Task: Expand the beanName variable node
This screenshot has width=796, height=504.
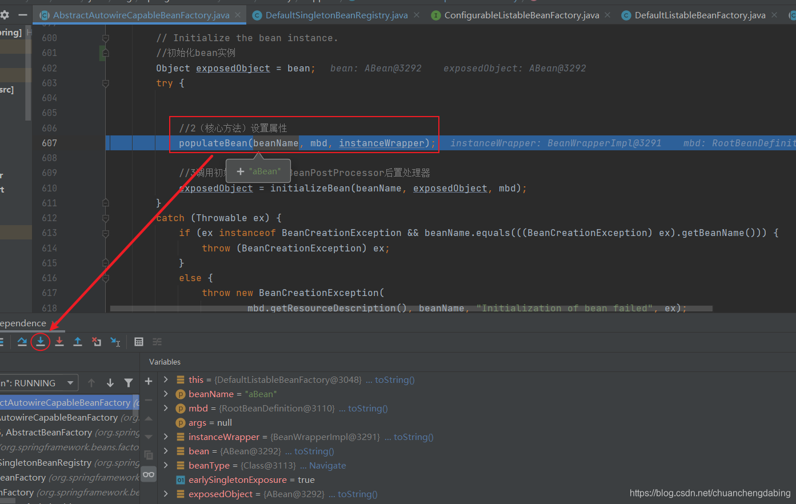Action: click(166, 394)
